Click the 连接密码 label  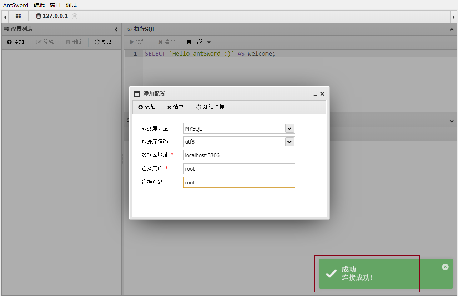point(152,182)
